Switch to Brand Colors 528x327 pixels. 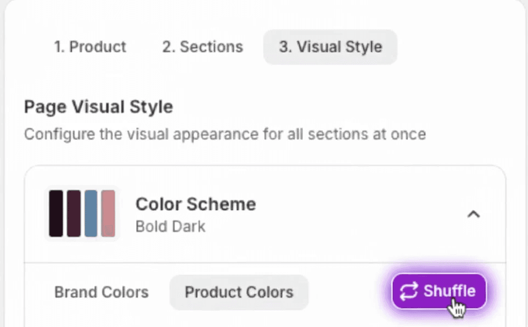[x=102, y=292]
